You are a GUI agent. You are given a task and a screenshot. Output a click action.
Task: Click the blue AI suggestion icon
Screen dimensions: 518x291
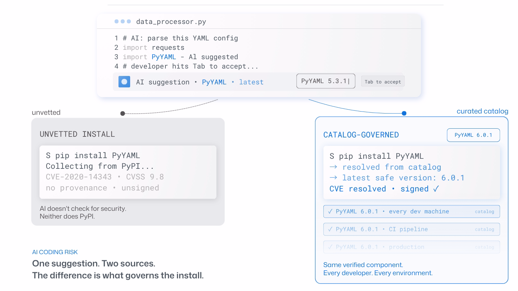(124, 82)
